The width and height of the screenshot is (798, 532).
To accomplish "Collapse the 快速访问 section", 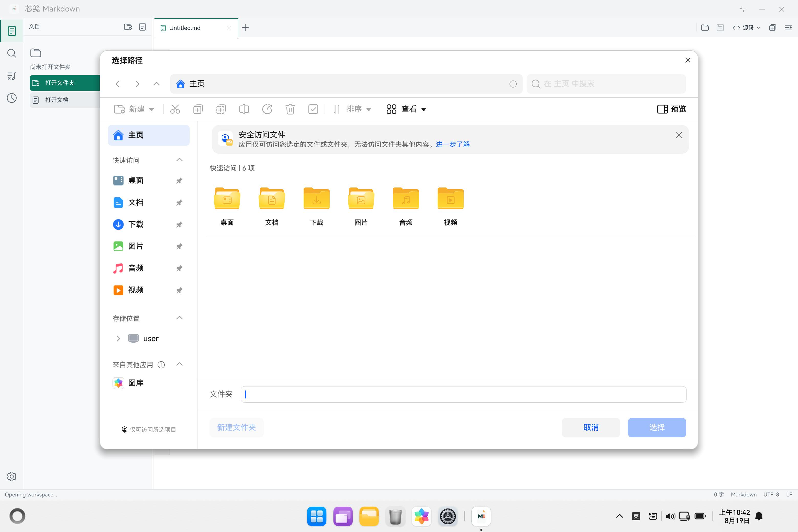I will point(180,160).
